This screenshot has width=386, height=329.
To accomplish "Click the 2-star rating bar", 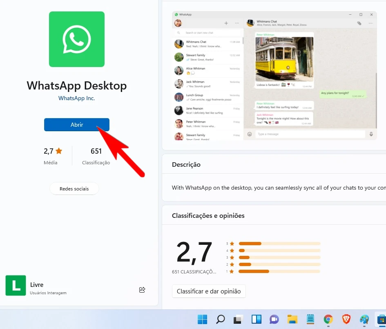I will pos(279,264).
